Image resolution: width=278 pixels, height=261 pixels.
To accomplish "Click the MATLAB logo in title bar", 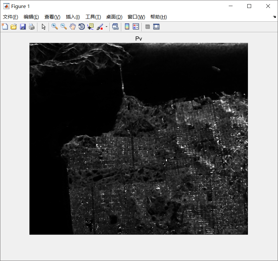I will tap(6, 6).
